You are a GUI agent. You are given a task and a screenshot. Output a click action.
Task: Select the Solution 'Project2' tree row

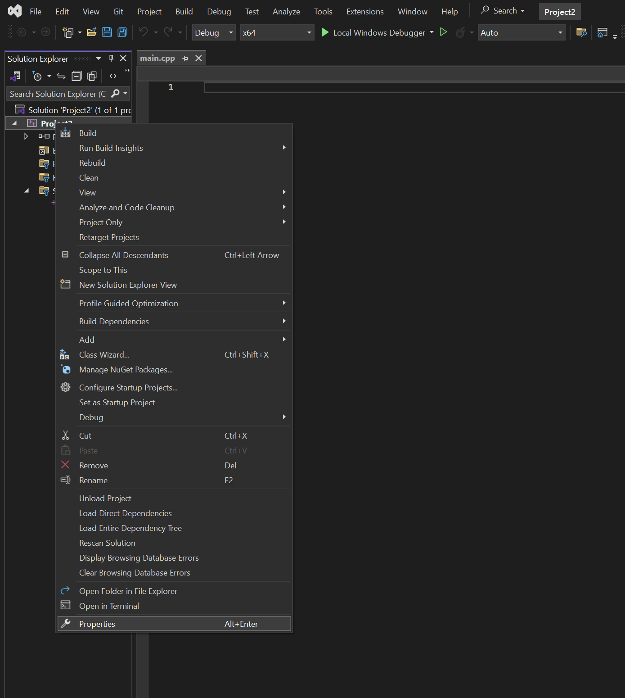tap(68, 110)
